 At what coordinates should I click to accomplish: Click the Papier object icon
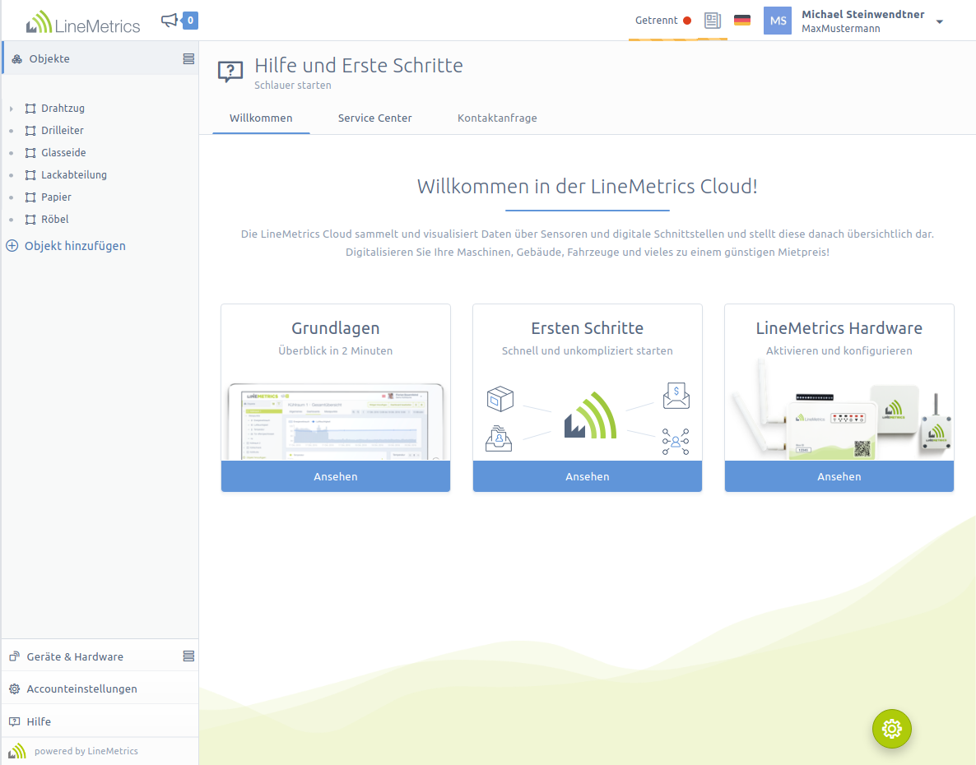(30, 197)
